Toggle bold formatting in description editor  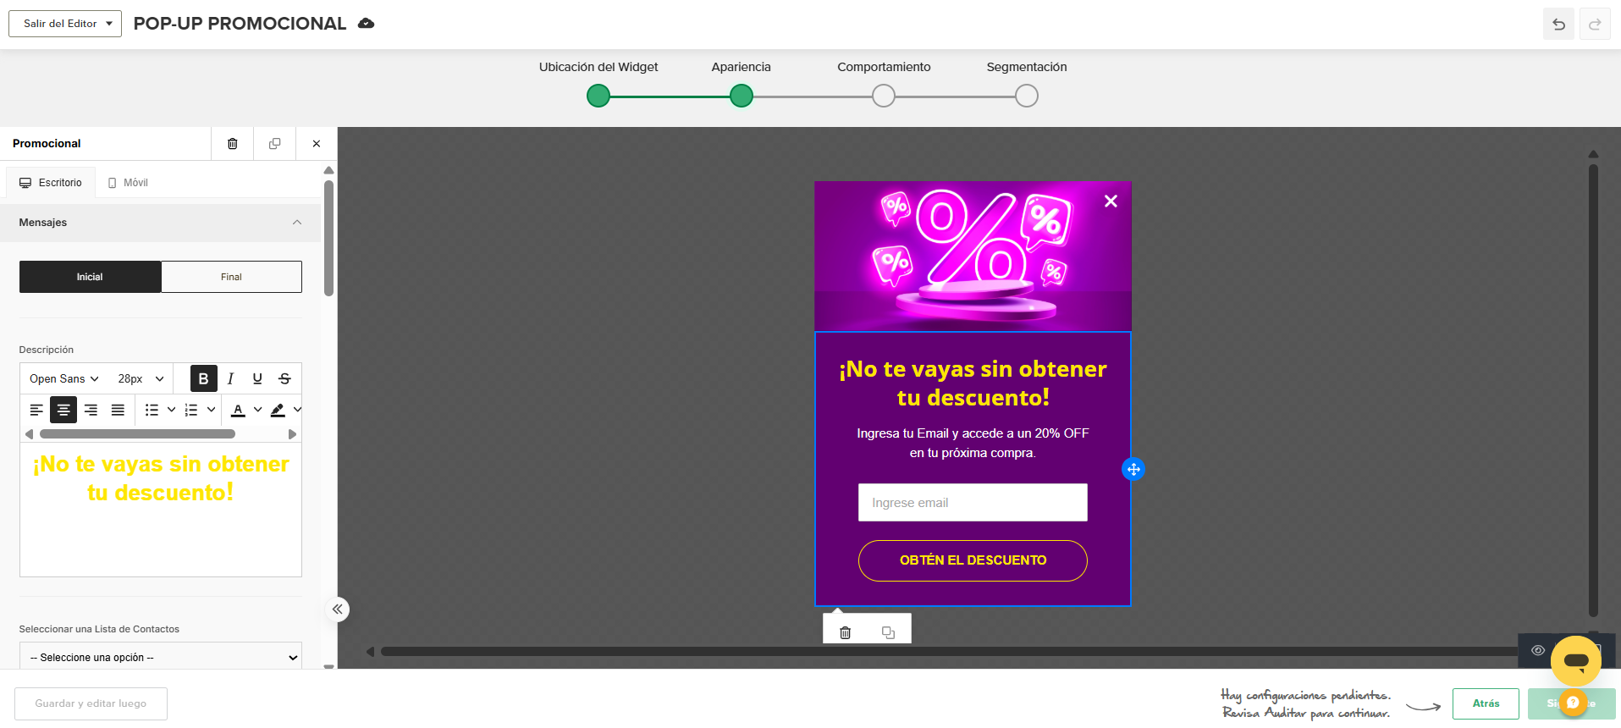click(x=203, y=378)
